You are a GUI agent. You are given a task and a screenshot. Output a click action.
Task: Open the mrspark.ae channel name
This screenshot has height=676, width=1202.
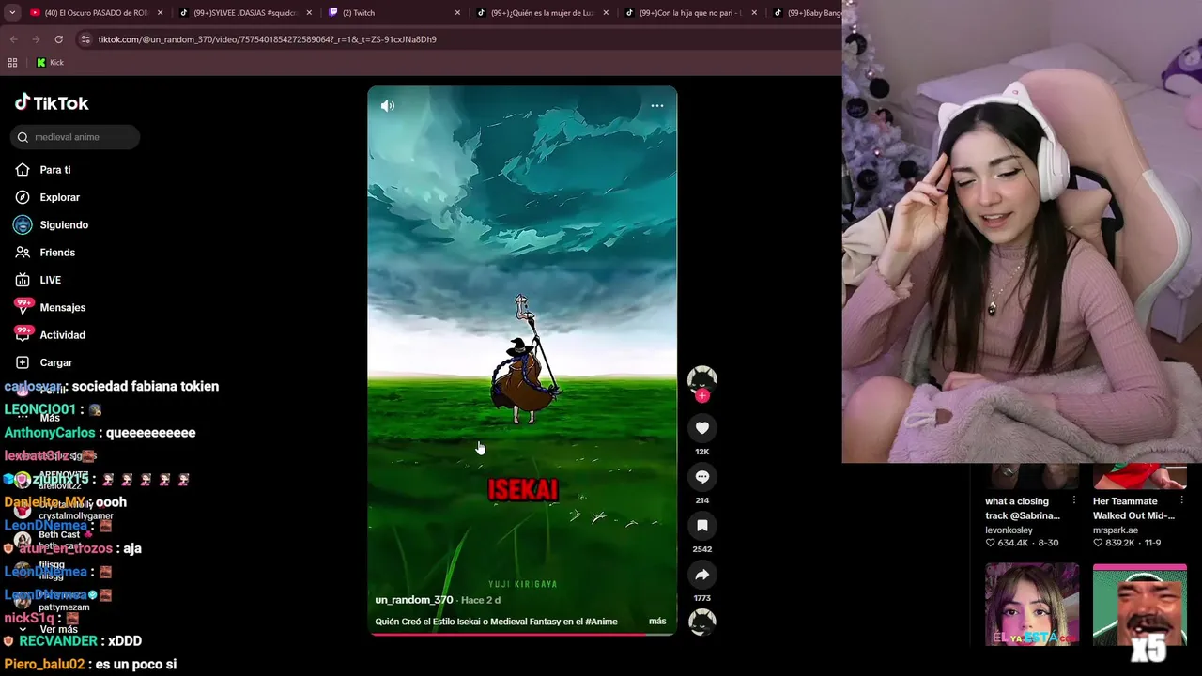click(1116, 530)
